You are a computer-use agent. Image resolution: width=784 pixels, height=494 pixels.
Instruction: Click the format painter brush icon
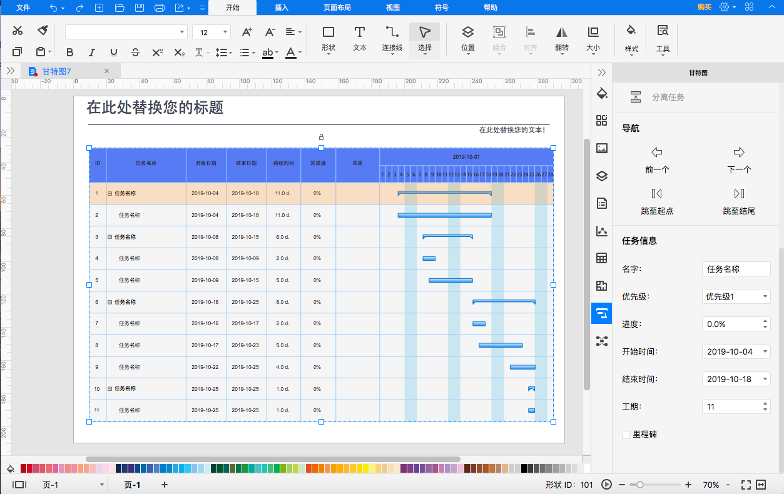pos(43,31)
